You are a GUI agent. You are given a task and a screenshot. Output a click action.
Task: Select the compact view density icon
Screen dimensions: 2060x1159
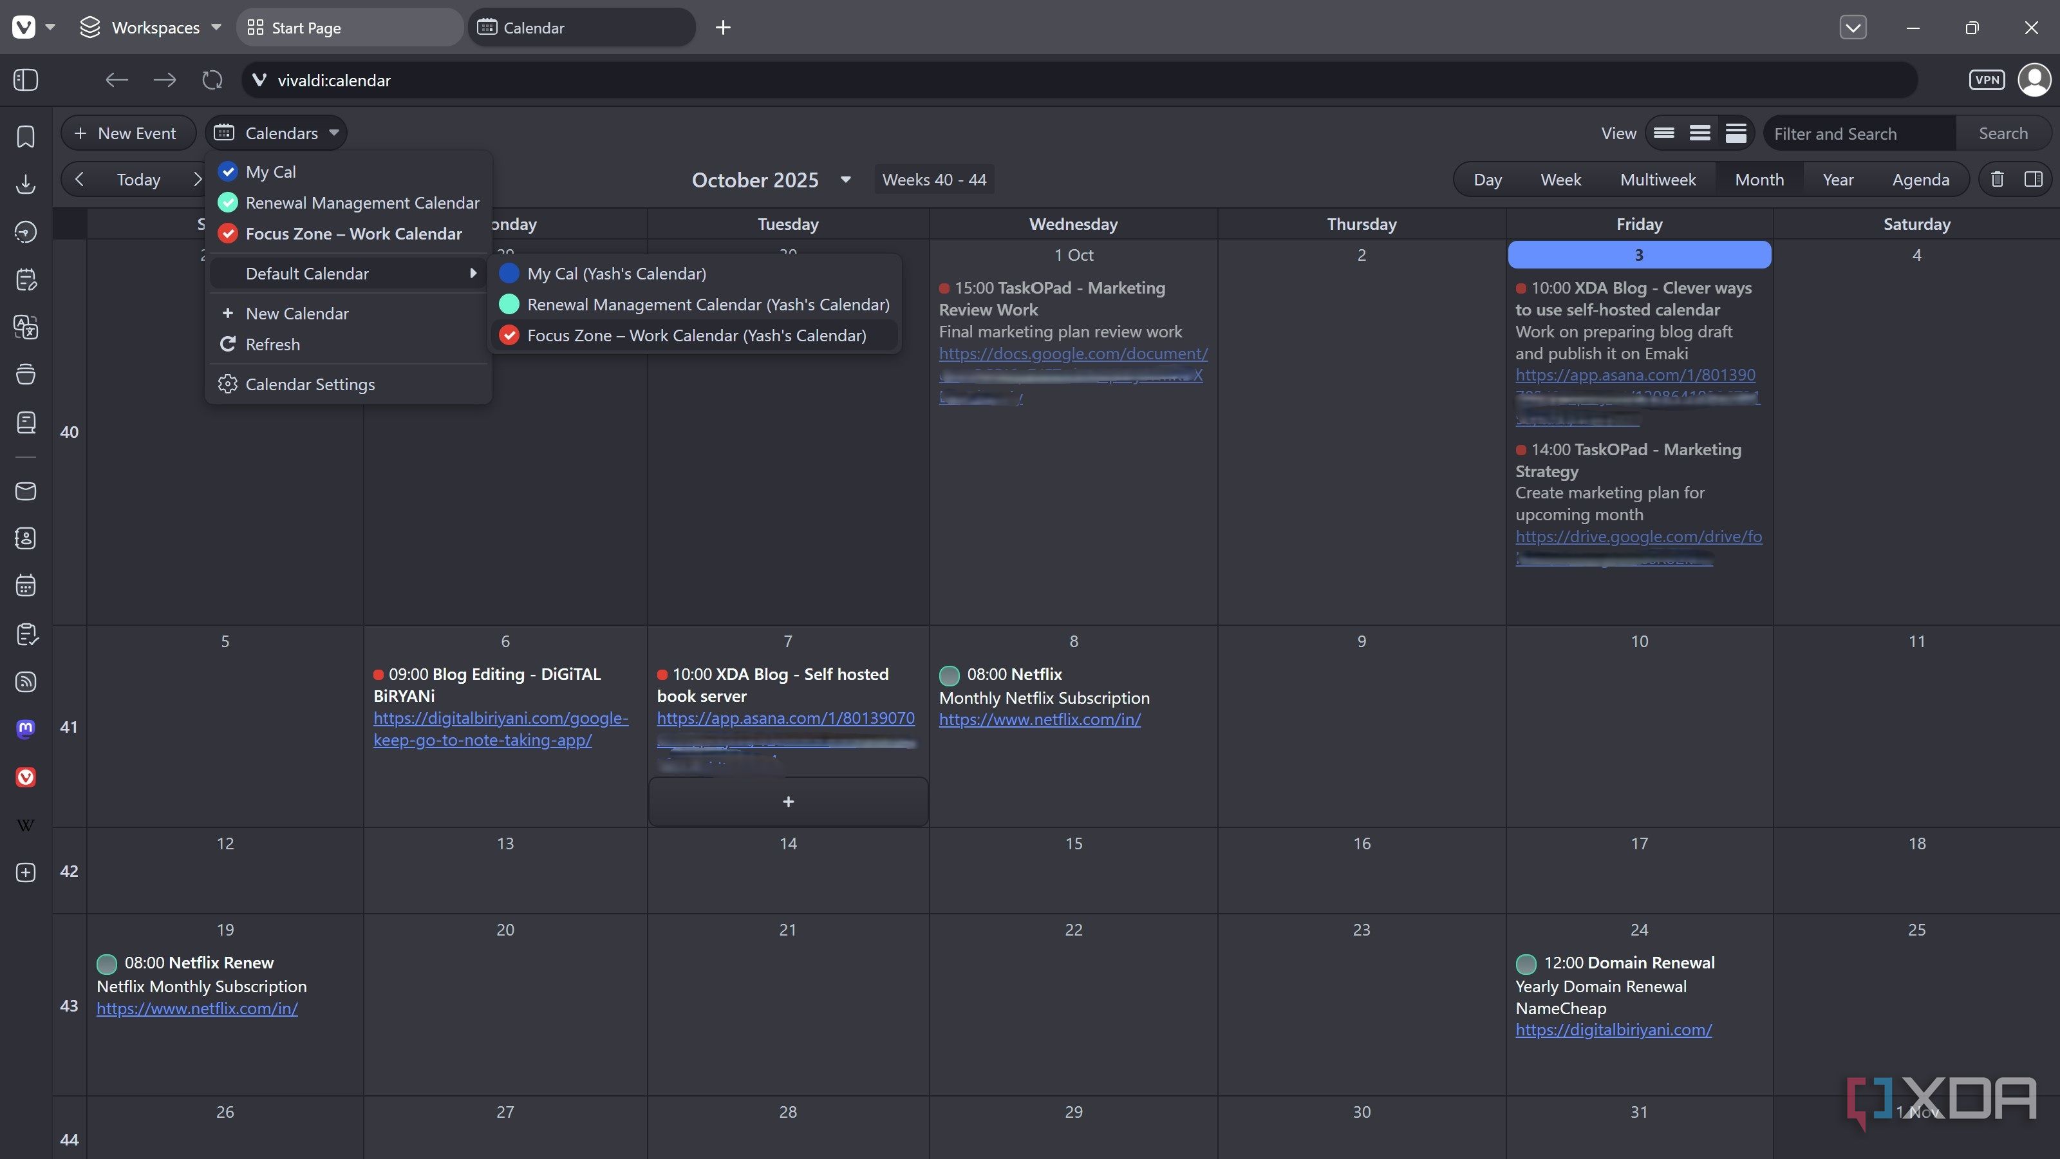click(1663, 133)
